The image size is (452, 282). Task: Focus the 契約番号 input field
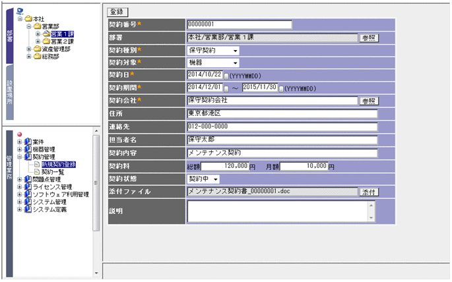[x=240, y=24]
